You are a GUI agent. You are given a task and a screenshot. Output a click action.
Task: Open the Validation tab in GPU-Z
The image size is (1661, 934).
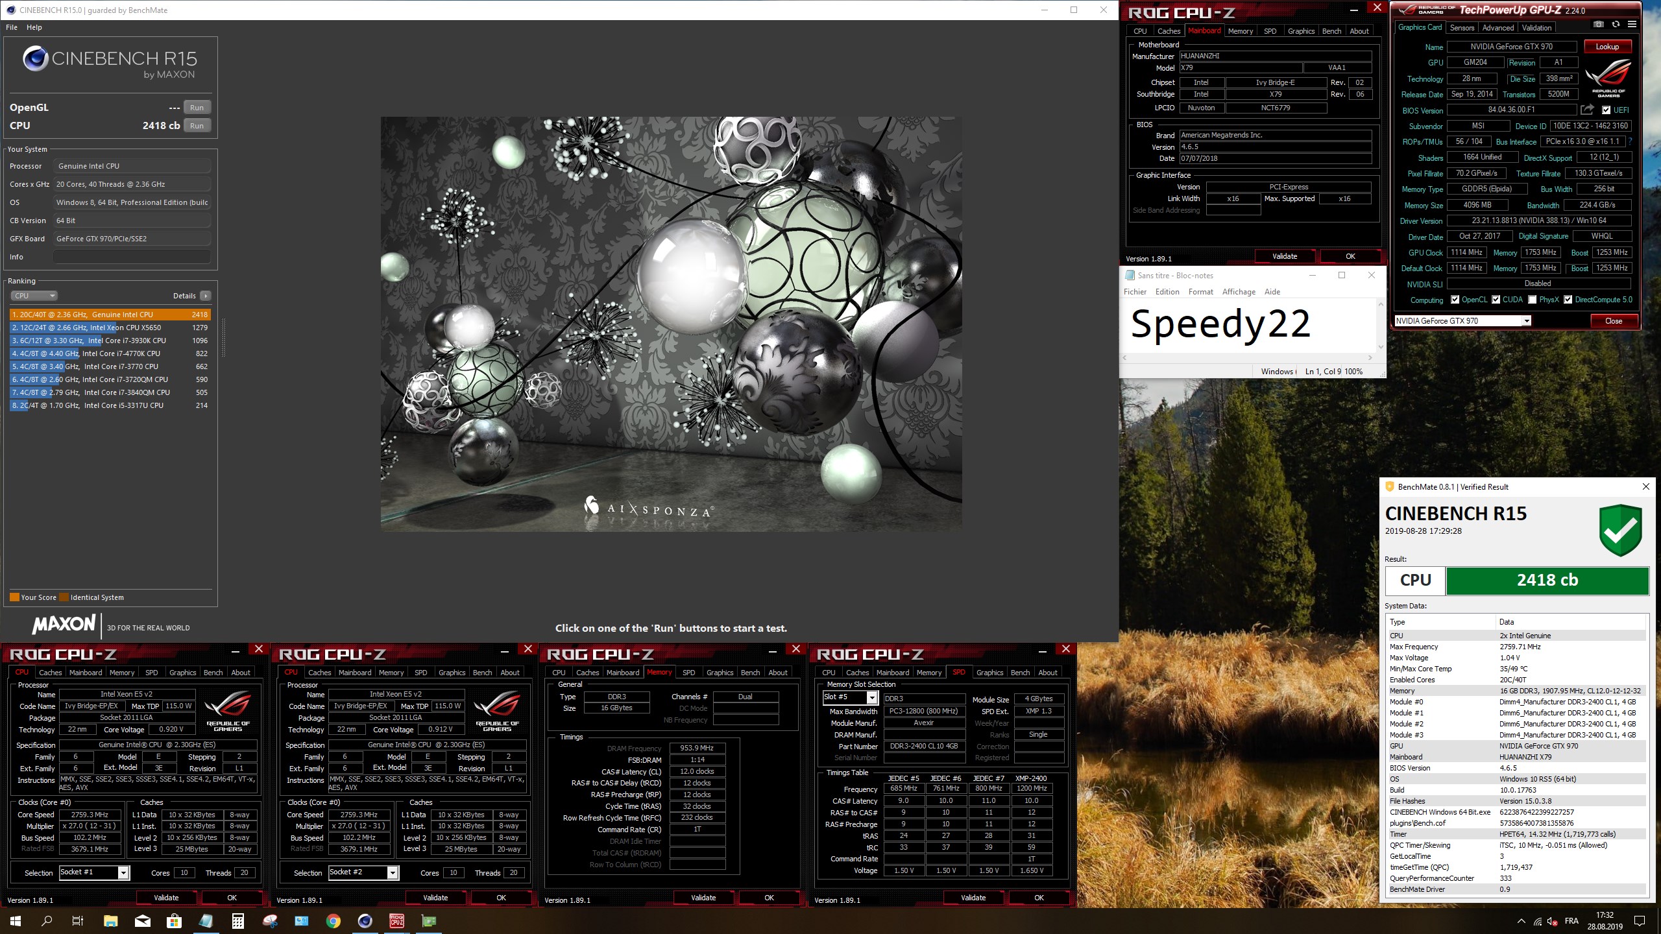1537,28
